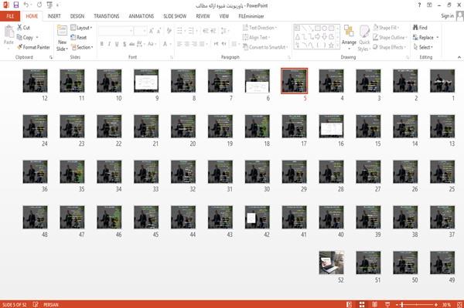Undo the last action
This screenshot has width=464, height=308.
[x=26, y=5]
